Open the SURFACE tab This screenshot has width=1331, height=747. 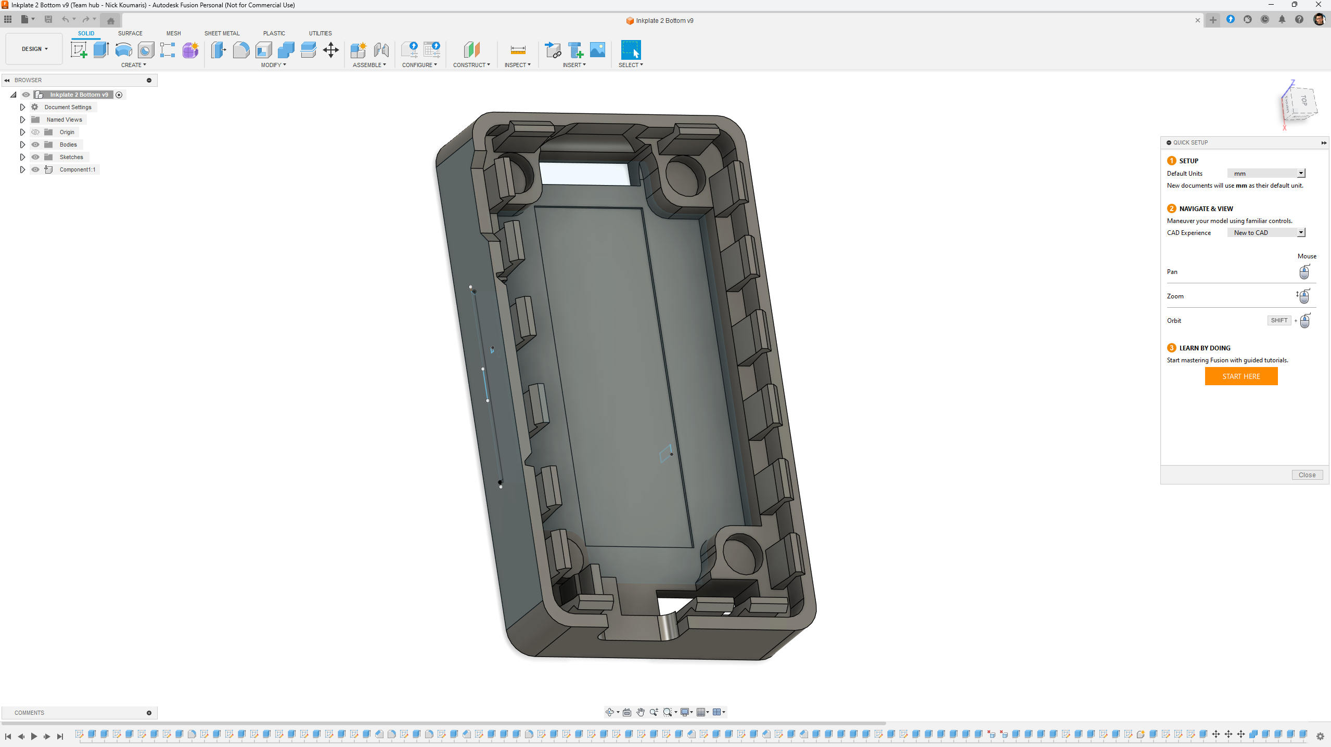130,33
